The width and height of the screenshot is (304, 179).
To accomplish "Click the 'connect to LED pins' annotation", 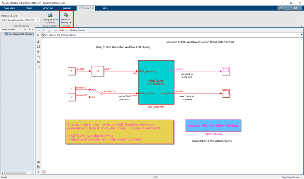I will (187, 76).
